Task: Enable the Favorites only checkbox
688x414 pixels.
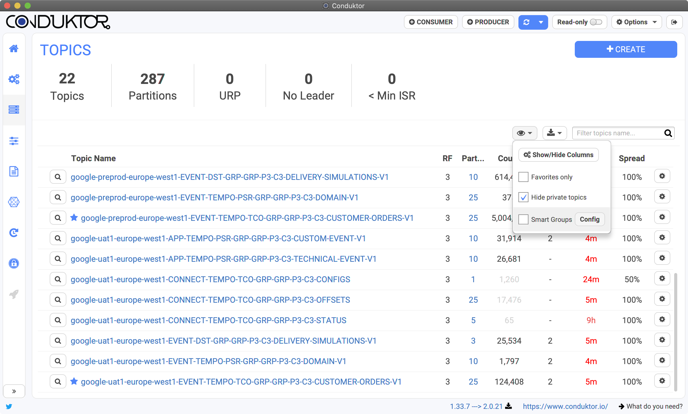Action: (x=523, y=177)
